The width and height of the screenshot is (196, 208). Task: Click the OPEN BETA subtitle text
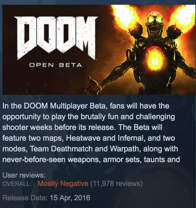(55, 65)
